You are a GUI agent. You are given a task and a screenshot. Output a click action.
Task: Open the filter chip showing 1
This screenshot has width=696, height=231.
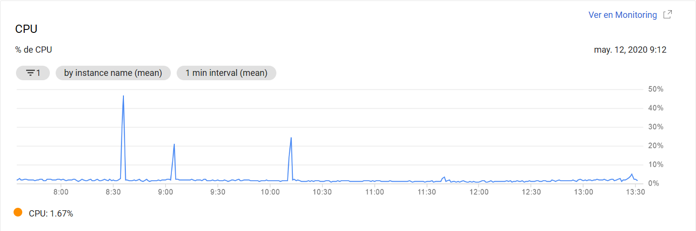tap(33, 73)
